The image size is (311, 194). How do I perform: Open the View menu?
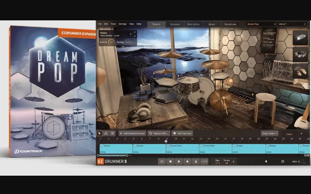coord(131,24)
